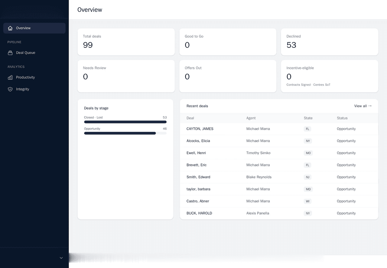Click Contracts Signed · Centrex SoT caption

[x=308, y=85]
